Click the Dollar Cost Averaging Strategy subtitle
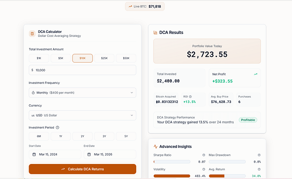Image resolution: width=292 pixels, height=179 pixels. point(59,36)
